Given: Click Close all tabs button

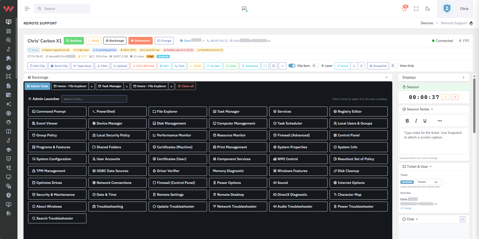Looking at the screenshot, I should click(x=186, y=86).
